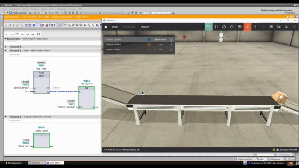Click the new project icon in TIA toolbar
The image size is (299, 168).
(x=3, y=13)
